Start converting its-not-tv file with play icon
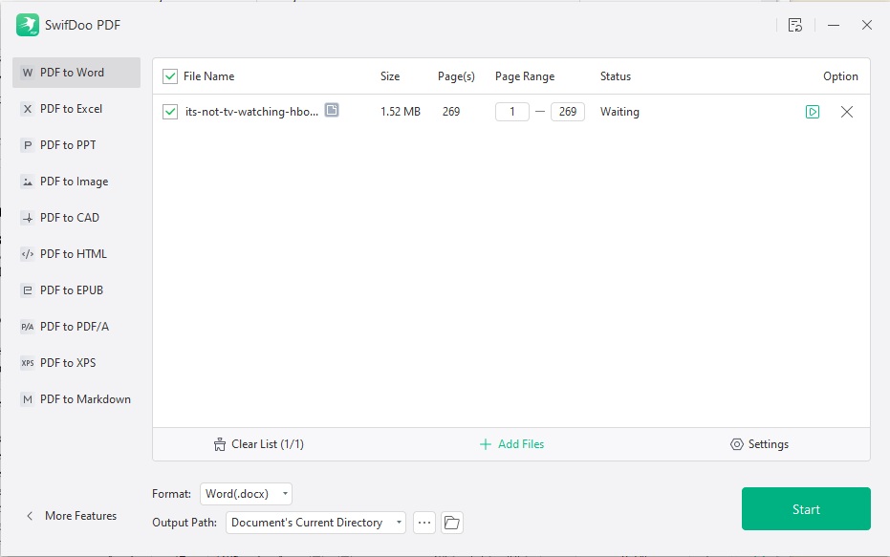The width and height of the screenshot is (890, 557). pos(813,112)
